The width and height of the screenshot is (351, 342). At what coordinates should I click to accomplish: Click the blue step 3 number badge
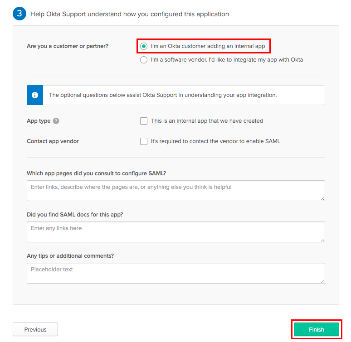coord(19,14)
